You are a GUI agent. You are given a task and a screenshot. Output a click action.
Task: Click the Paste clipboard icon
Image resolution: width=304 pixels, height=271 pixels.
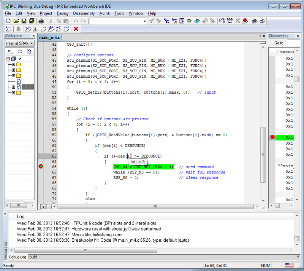(x=66, y=21)
